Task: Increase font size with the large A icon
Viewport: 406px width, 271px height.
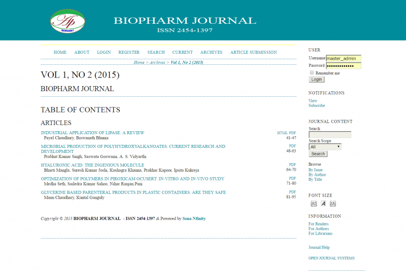Action: (333, 204)
